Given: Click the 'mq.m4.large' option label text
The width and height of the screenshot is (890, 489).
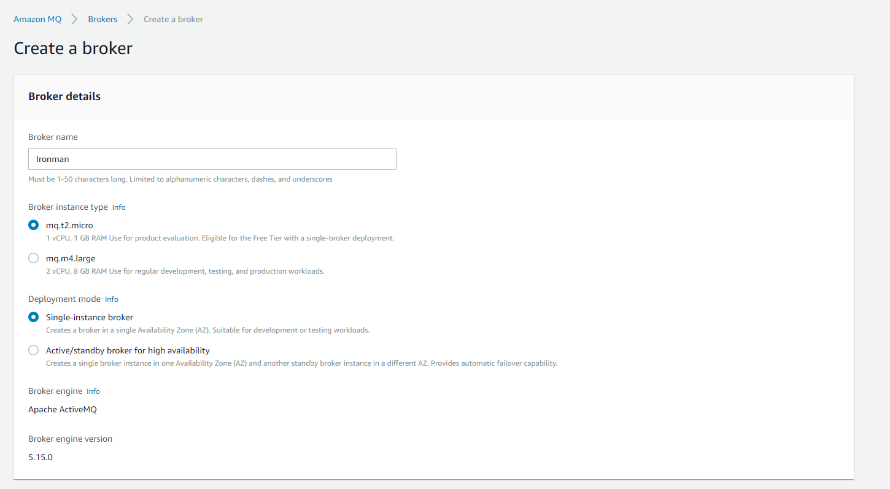Looking at the screenshot, I should [x=71, y=258].
